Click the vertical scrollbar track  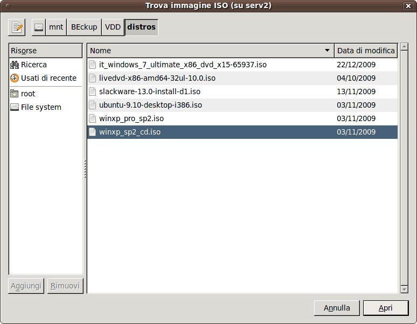coord(404,168)
